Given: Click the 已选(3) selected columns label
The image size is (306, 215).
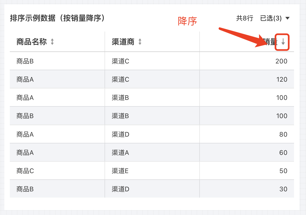Looking at the screenshot, I should click(x=271, y=18).
